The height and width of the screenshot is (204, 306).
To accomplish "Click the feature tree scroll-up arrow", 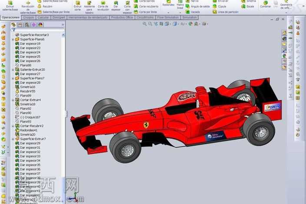I will tap(63, 35).
